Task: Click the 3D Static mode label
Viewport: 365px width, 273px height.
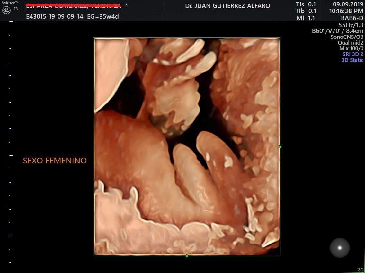Action: pyautogui.click(x=352, y=60)
